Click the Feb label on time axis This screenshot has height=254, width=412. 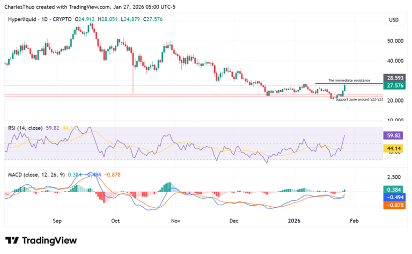(x=354, y=221)
